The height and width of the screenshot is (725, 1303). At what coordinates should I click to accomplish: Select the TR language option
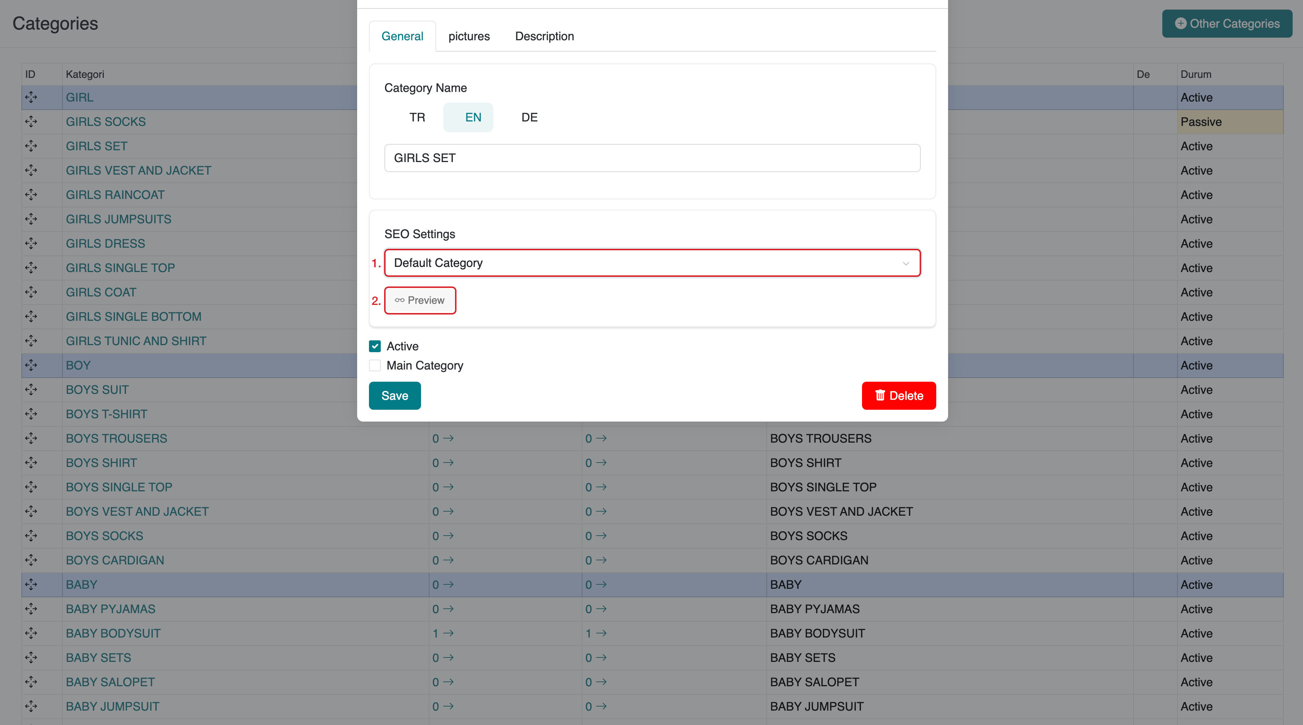click(417, 117)
